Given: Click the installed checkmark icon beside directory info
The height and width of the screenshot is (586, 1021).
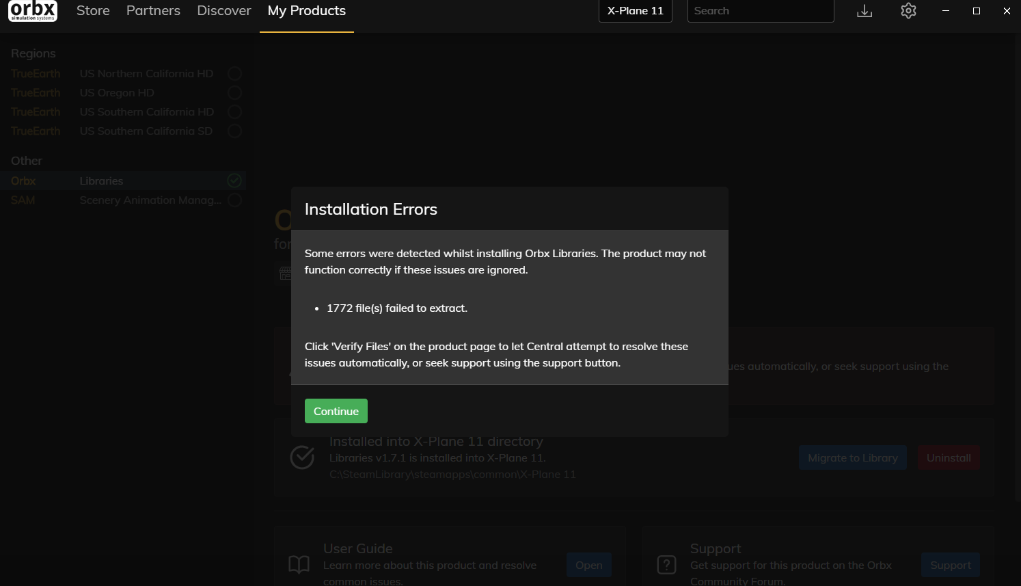Looking at the screenshot, I should click(302, 457).
